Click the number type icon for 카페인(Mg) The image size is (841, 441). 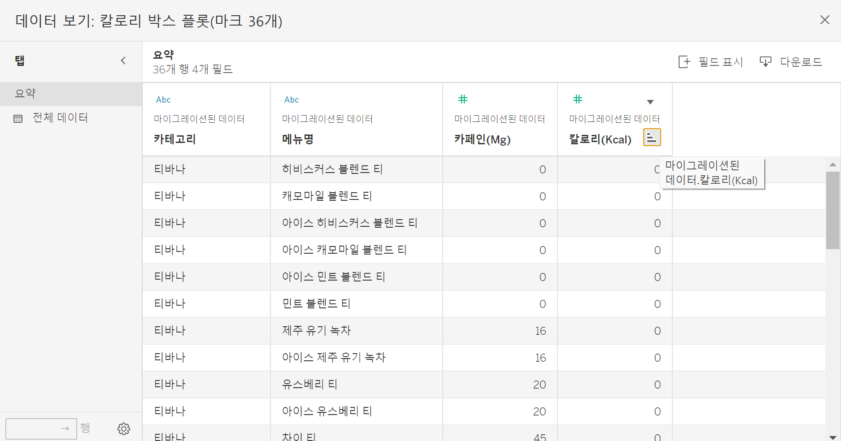(463, 99)
